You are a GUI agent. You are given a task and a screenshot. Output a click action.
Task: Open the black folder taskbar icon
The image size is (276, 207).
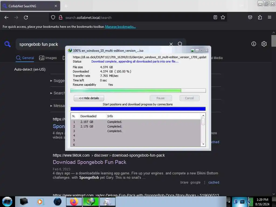pyautogui.click(x=24, y=202)
